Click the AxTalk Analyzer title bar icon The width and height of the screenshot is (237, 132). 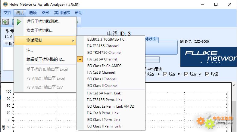point(5,4)
